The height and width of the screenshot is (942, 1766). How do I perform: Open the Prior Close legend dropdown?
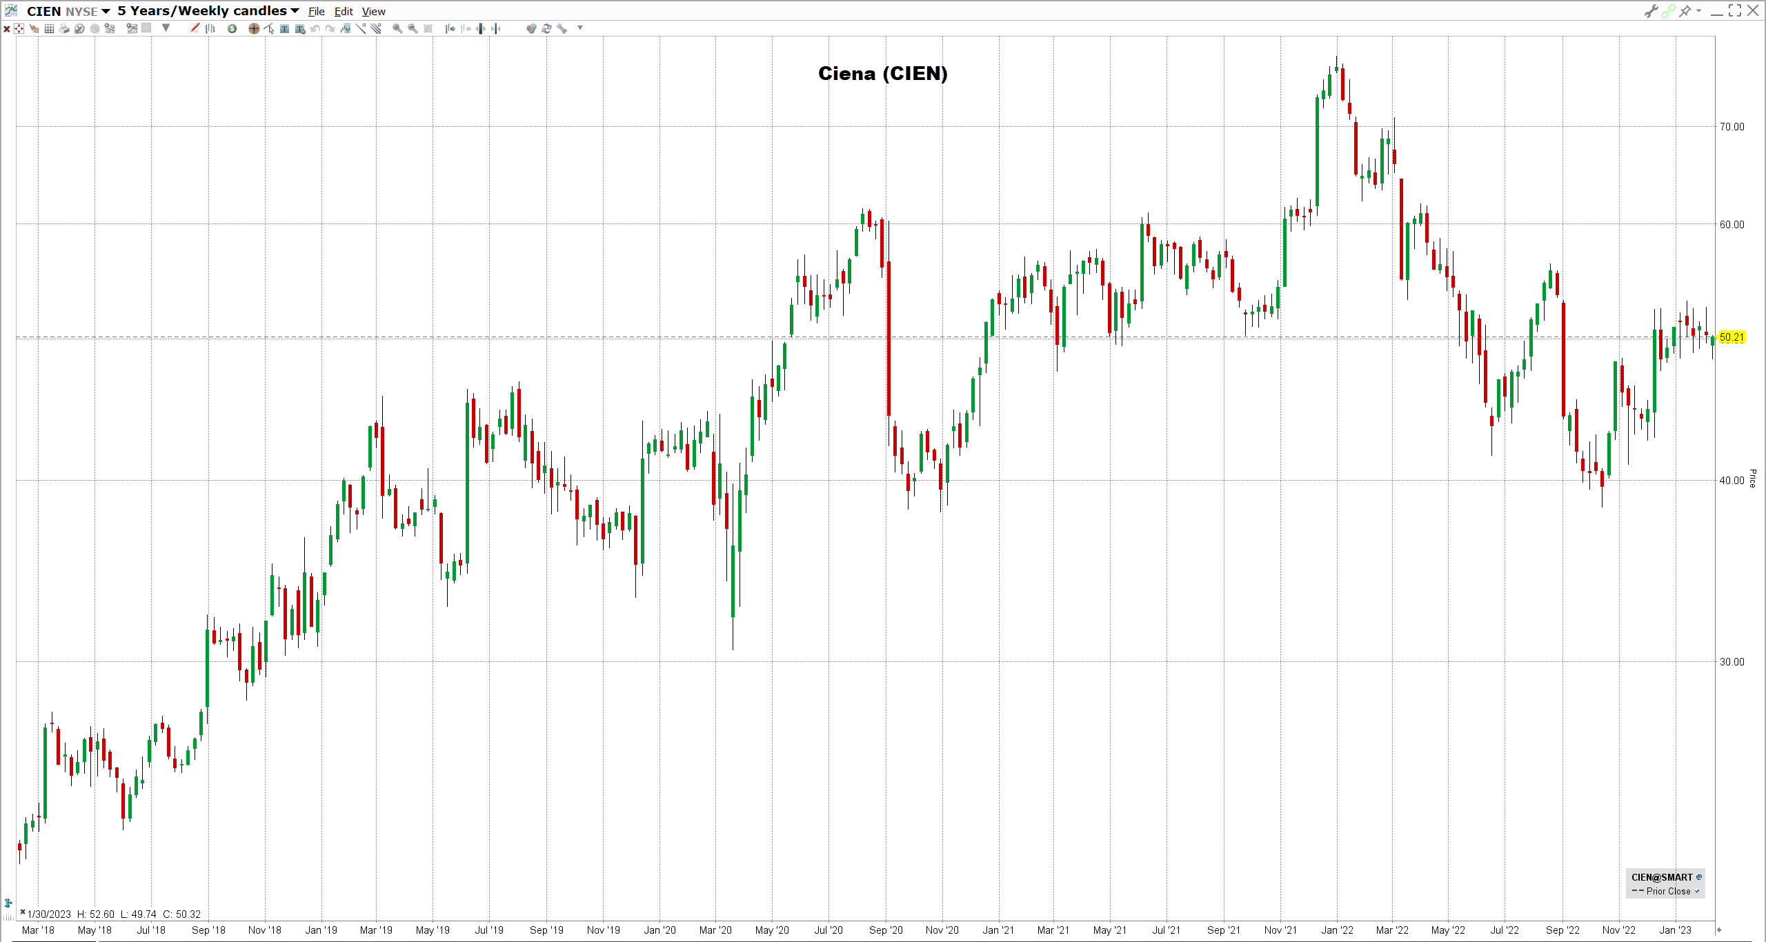tap(1697, 891)
